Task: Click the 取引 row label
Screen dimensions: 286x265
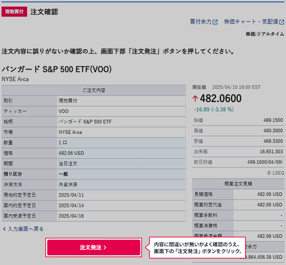Action: pyautogui.click(x=8, y=101)
